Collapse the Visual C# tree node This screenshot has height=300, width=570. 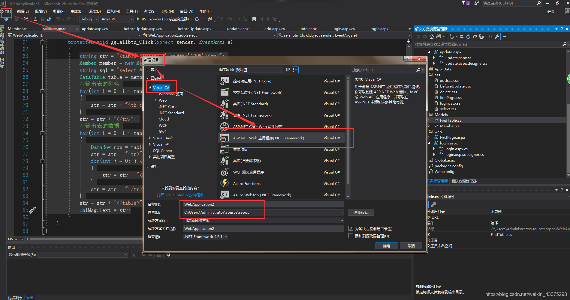(x=150, y=88)
